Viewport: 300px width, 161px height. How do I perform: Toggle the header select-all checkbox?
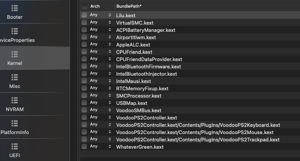(84, 6)
